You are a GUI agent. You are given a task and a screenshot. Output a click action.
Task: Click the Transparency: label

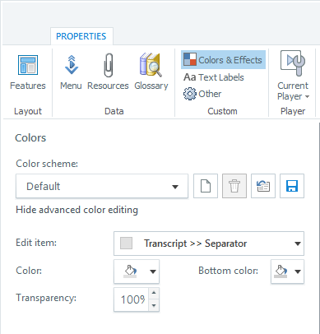tap(46, 298)
